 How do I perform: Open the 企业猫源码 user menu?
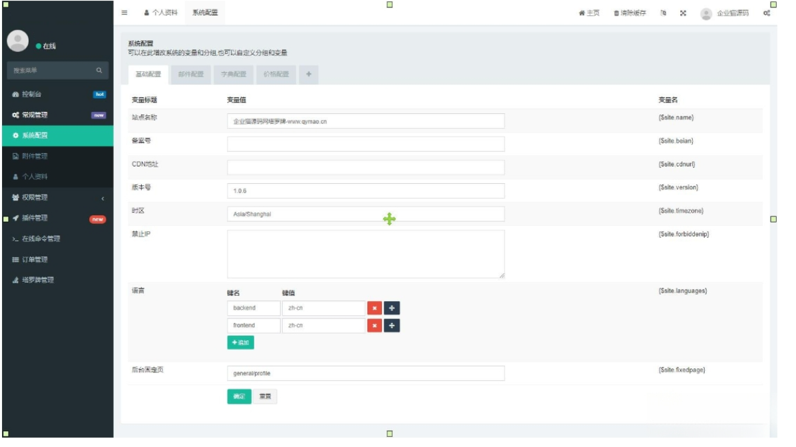724,13
